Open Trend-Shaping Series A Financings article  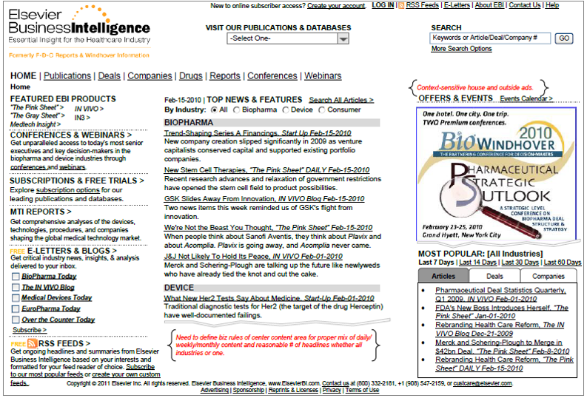coord(258,133)
